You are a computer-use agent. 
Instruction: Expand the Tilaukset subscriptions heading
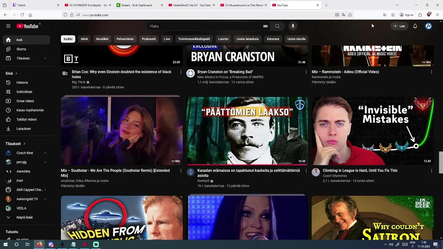[16, 144]
